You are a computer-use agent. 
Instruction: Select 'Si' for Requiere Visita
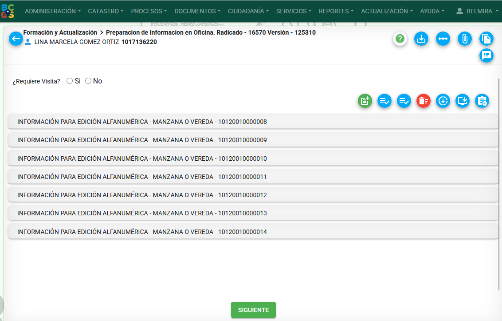(x=70, y=81)
